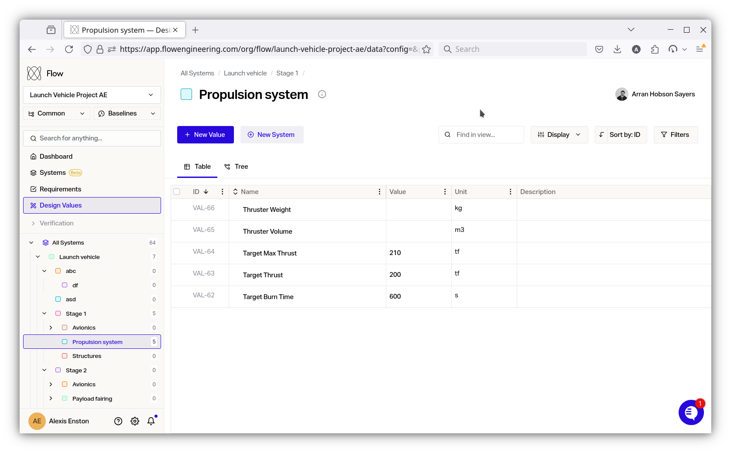
Task: Click the site shield protection icon
Action: 88,49
